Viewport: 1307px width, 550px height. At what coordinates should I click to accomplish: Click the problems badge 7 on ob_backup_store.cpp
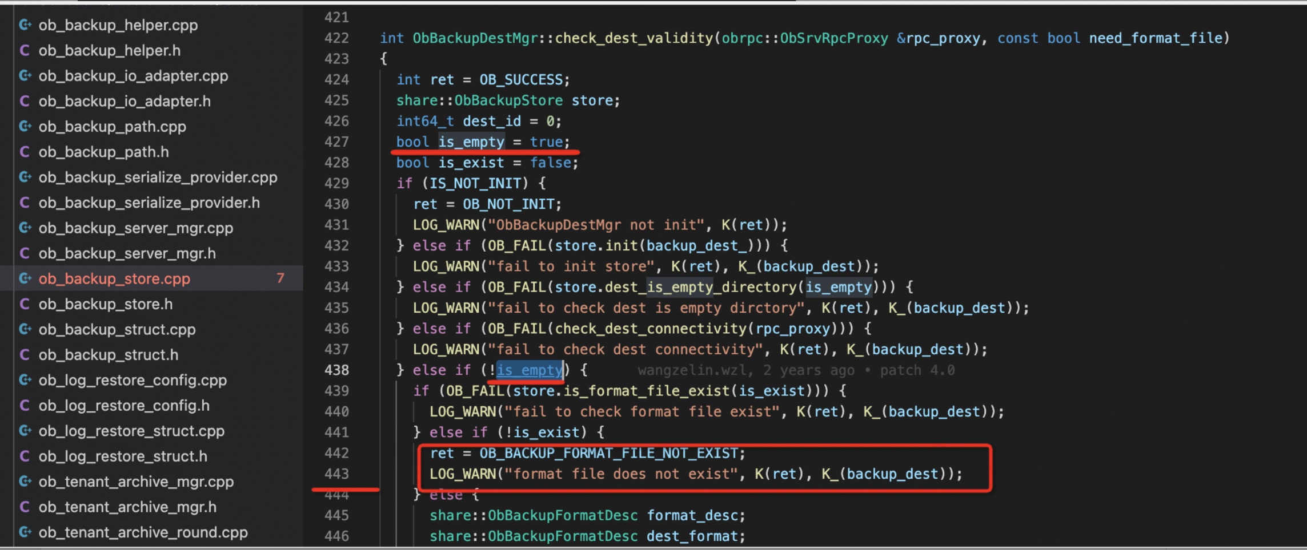pos(280,278)
